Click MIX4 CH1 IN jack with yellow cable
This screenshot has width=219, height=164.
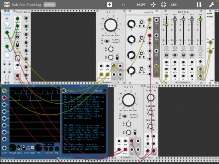(166, 76)
